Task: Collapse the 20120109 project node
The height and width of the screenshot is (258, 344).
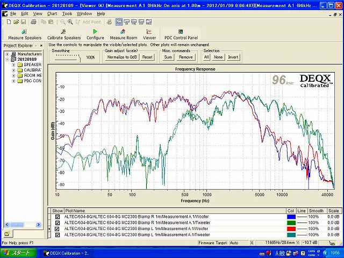Action: tap(7, 59)
